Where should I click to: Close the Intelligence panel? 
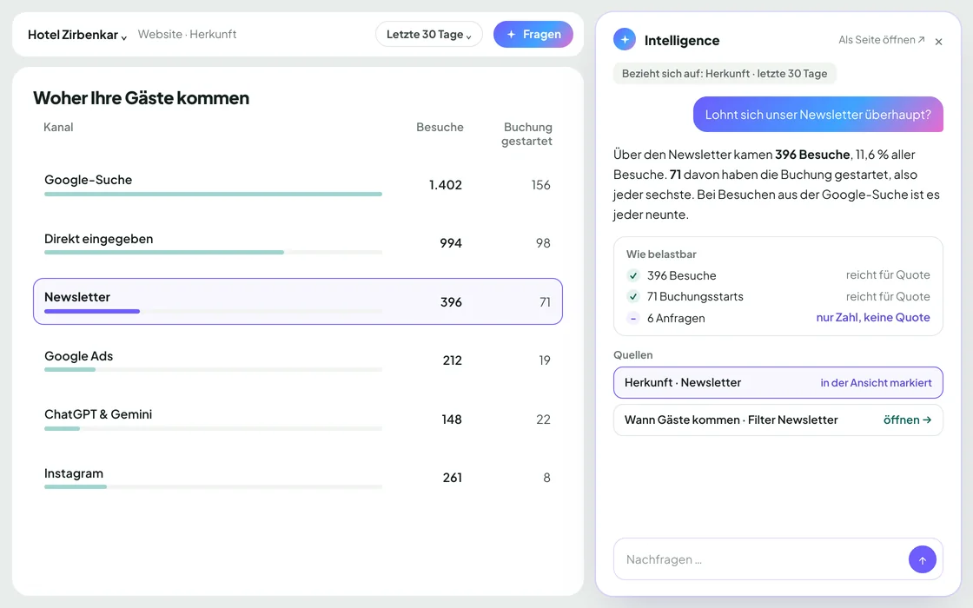[938, 42]
